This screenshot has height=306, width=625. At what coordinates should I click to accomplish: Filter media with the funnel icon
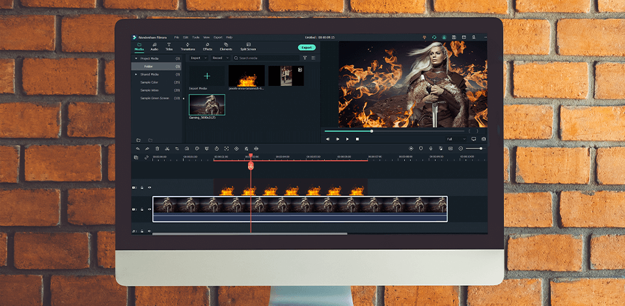click(x=305, y=58)
